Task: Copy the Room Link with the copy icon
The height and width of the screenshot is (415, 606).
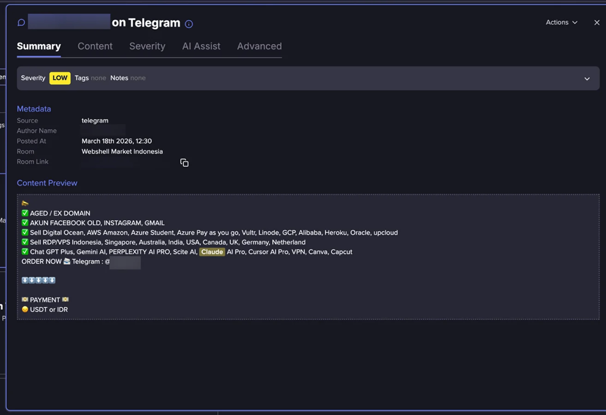Action: (184, 163)
